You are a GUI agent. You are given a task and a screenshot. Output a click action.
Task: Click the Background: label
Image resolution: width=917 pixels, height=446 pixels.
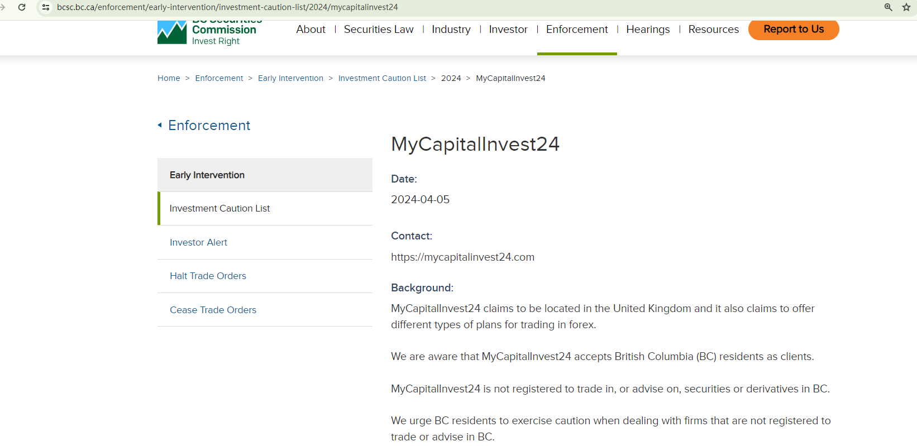tap(422, 287)
